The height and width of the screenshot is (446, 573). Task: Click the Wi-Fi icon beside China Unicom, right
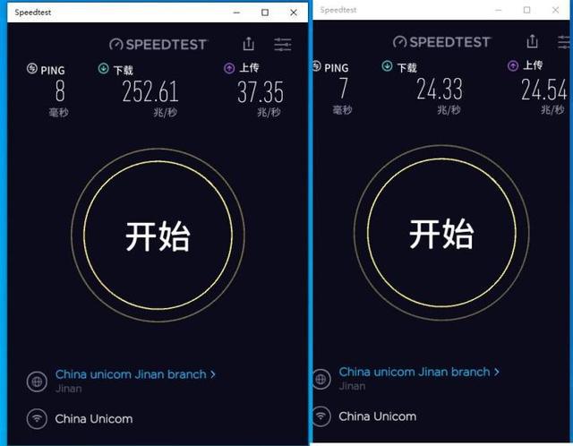[x=321, y=416]
